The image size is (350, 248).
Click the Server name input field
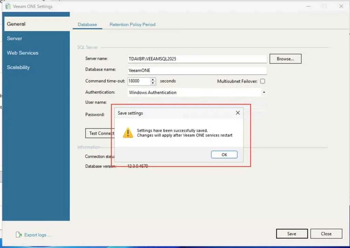click(197, 59)
